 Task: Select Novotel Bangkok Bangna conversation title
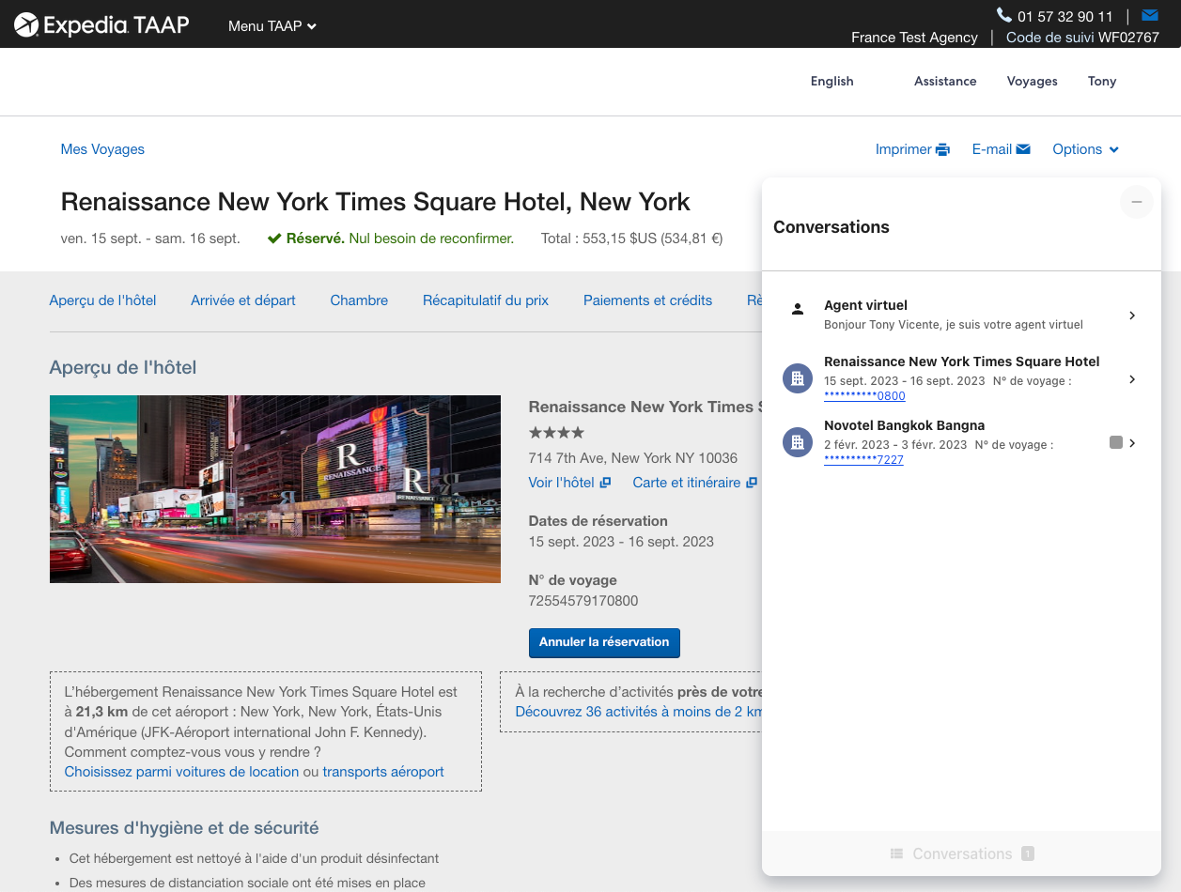click(904, 425)
